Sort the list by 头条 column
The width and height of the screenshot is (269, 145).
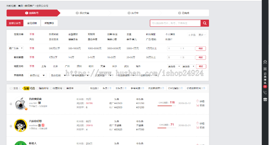tap(107, 88)
